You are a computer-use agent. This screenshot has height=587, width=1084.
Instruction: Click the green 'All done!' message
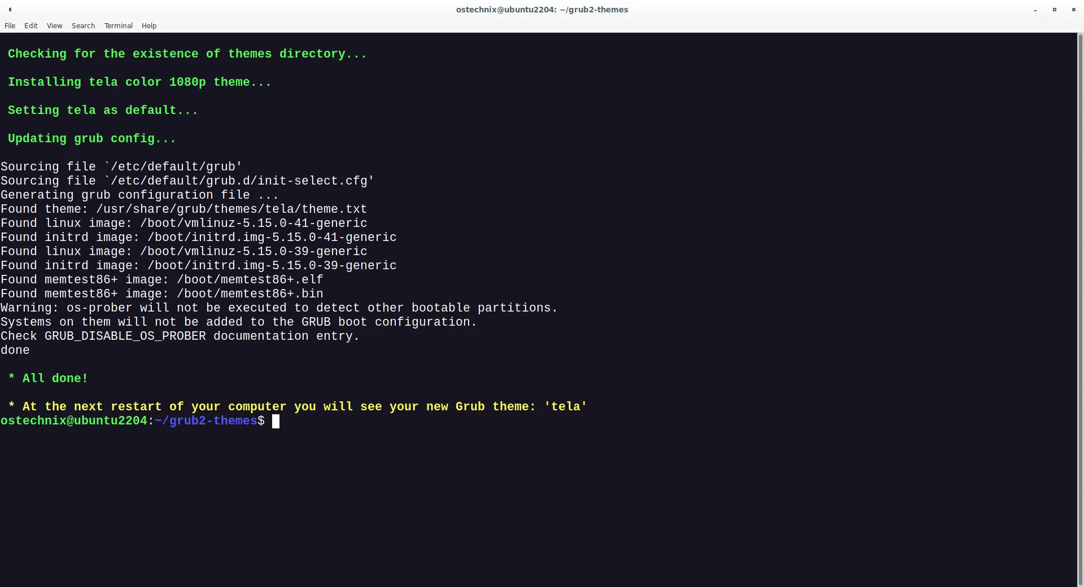tap(48, 378)
